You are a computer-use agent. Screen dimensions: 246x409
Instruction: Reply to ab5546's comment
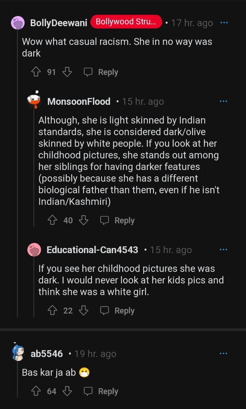[x=101, y=391]
